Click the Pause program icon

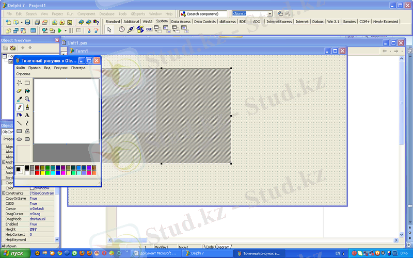tap(71, 31)
